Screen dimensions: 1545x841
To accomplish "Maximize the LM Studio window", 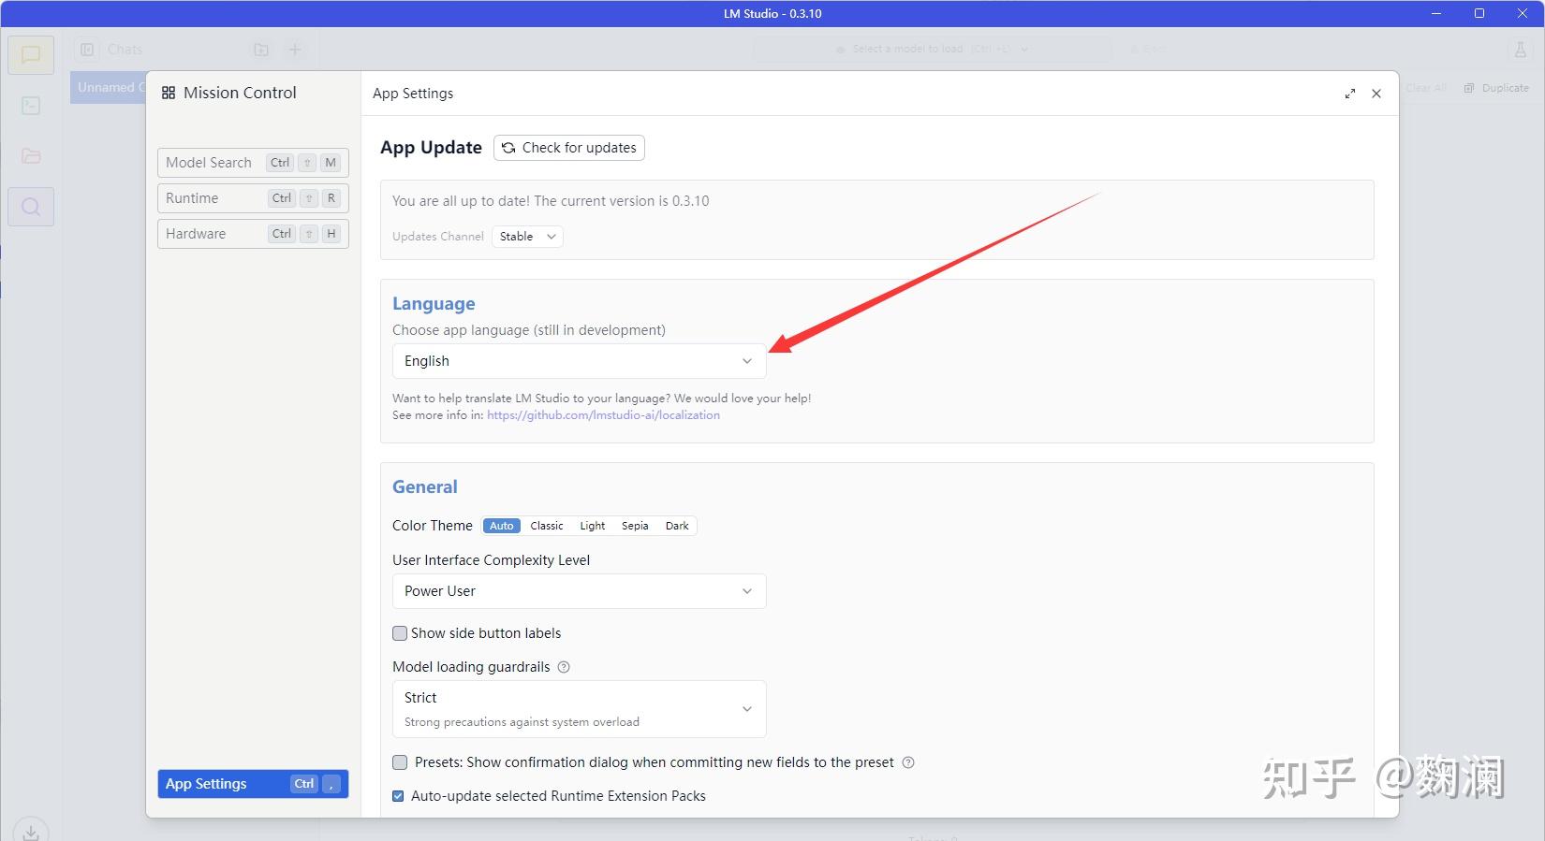I will click(x=1479, y=13).
